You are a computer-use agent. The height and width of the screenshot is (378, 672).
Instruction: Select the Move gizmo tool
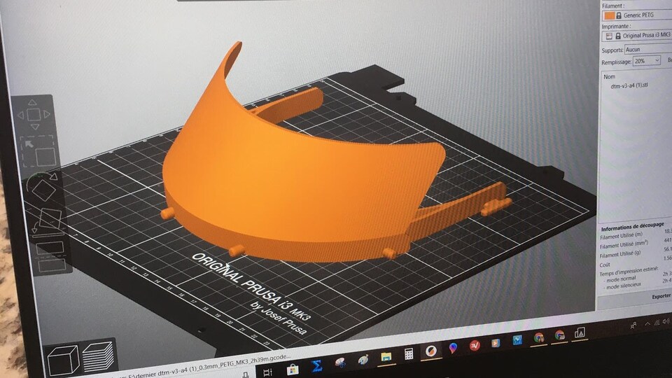coord(34,114)
